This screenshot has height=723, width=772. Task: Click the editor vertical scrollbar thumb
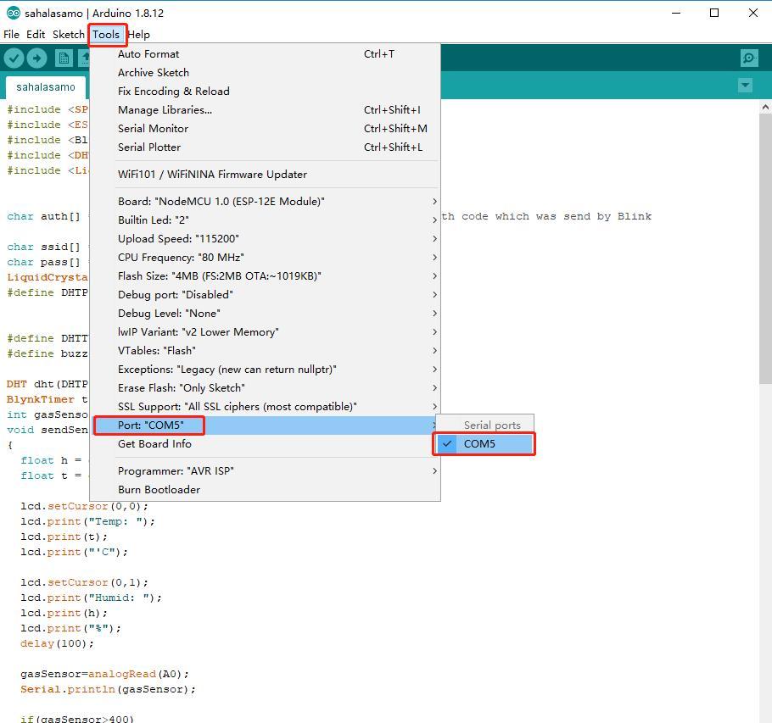point(765,248)
